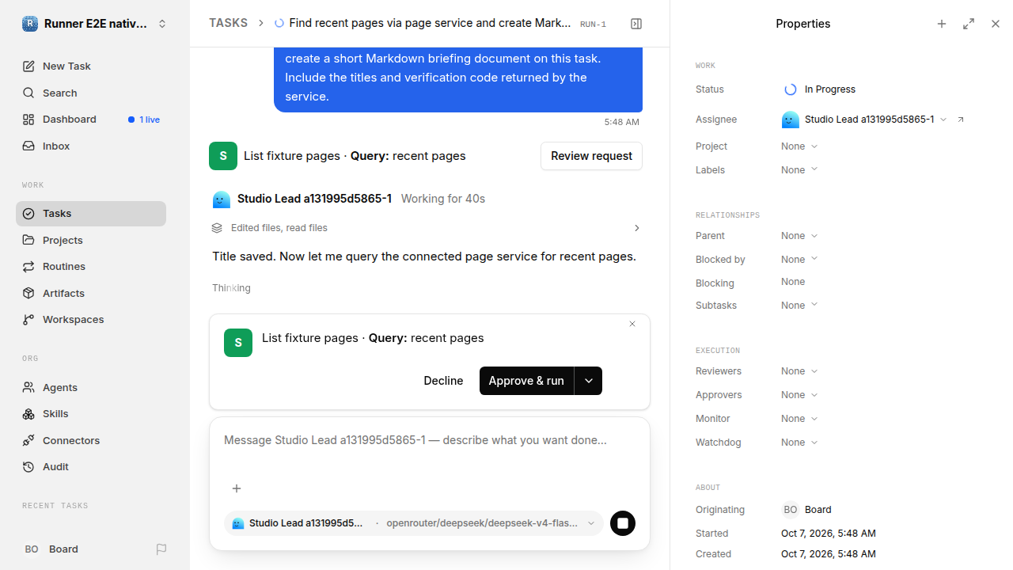Screen dimensions: 1013x570
Task: Open the Project dropdown
Action: pyautogui.click(x=799, y=146)
